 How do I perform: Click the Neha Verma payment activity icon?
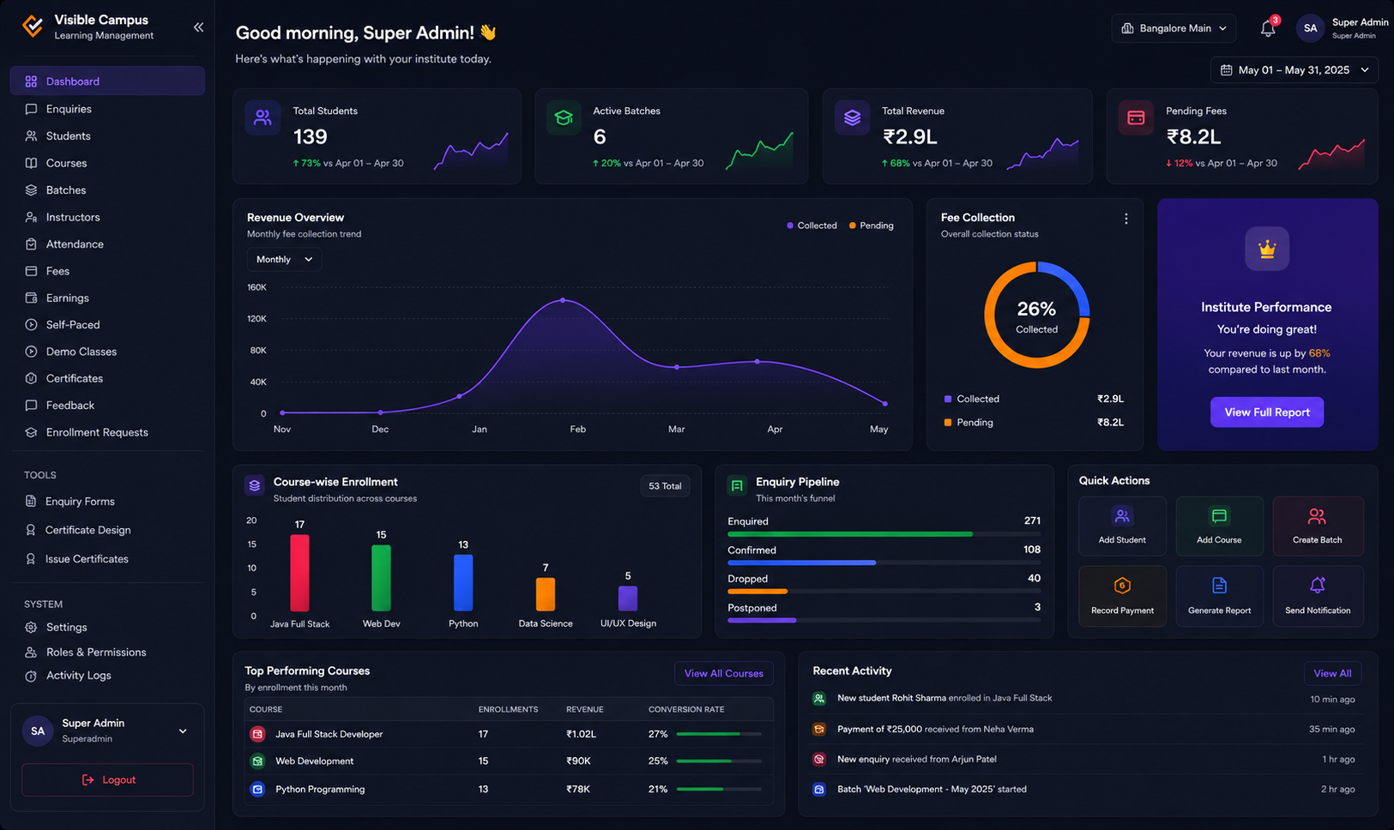(x=819, y=729)
